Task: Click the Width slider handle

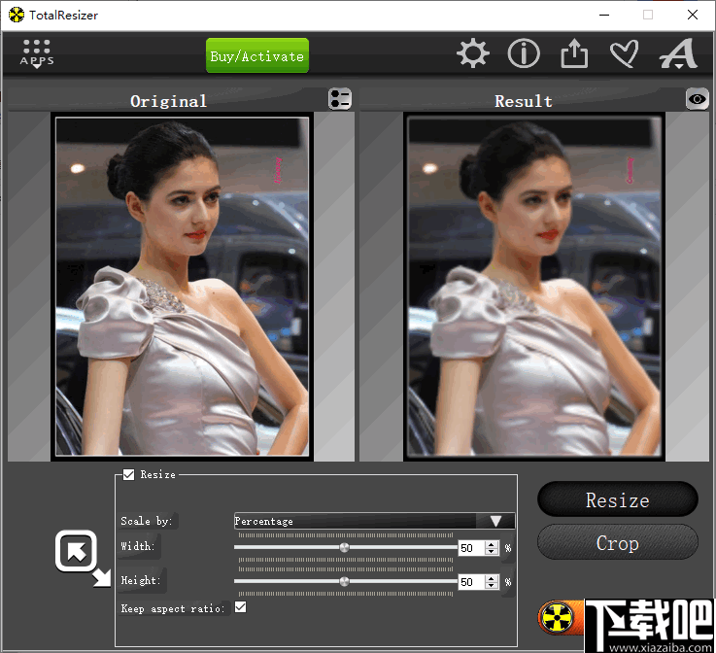Action: [344, 547]
